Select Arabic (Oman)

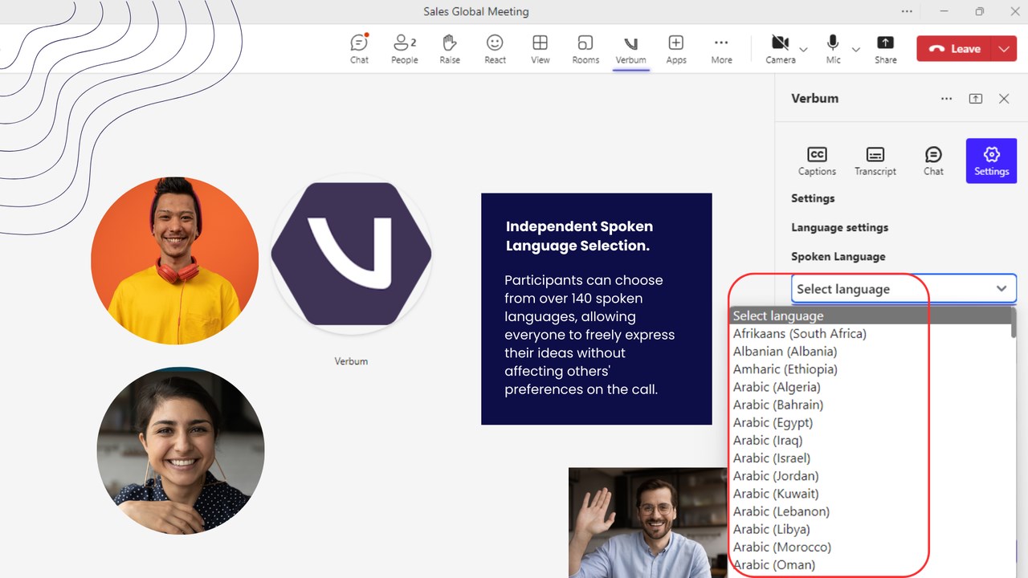[x=871, y=564]
